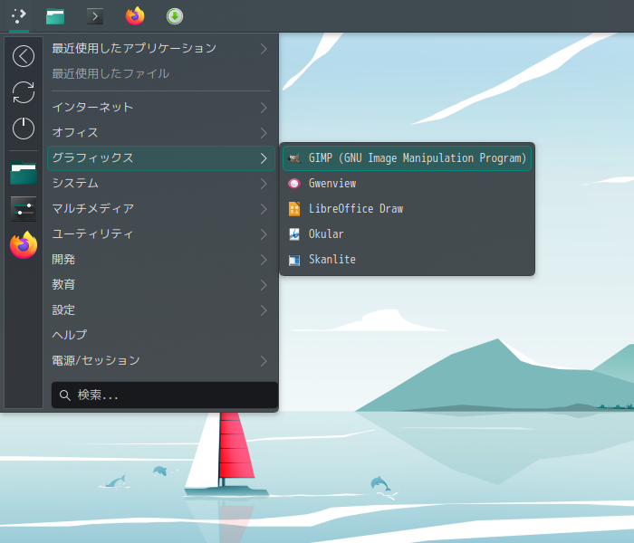Screen dimensions: 634x543
Task: Click the GIMP mascot icon
Action: pyautogui.click(x=294, y=158)
